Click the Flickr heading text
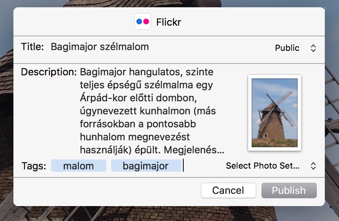 pos(169,22)
